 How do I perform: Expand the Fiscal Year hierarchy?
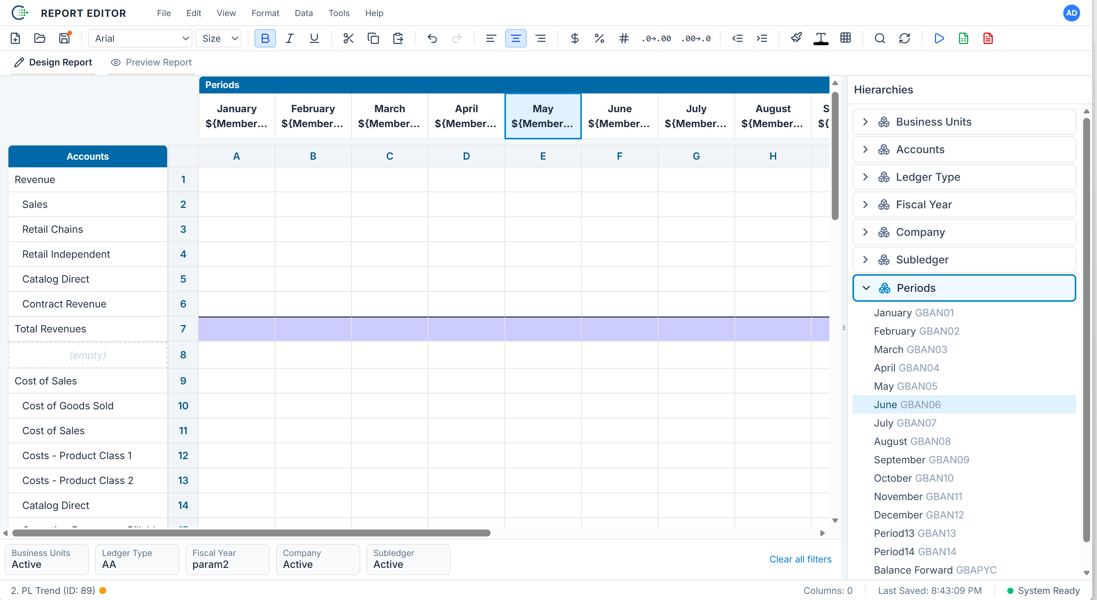[865, 205]
